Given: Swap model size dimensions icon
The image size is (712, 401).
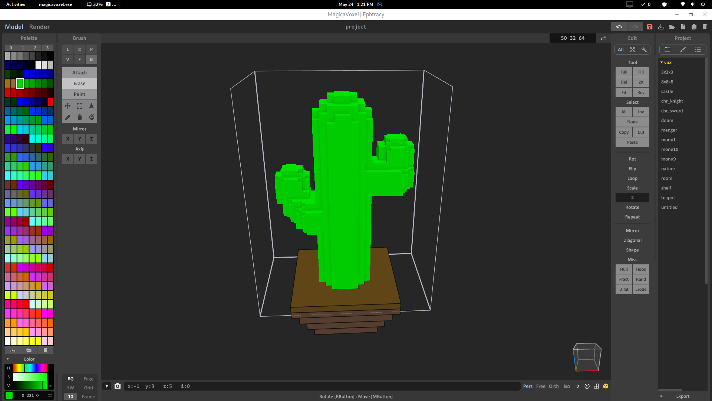Looking at the screenshot, I should [603, 38].
